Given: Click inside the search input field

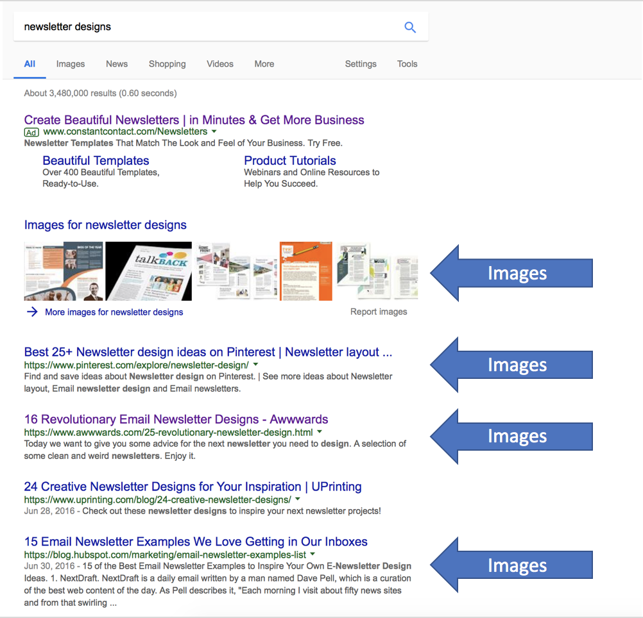Looking at the screenshot, I should [193, 27].
